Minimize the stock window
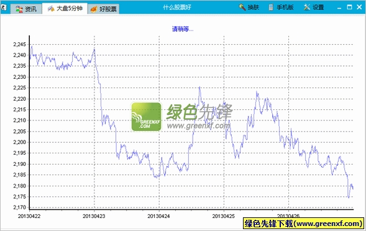Image resolution: width=366 pixels, height=231 pixels. pyautogui.click(x=339, y=7)
